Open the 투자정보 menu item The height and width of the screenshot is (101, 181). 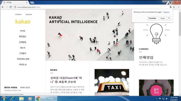23,36
